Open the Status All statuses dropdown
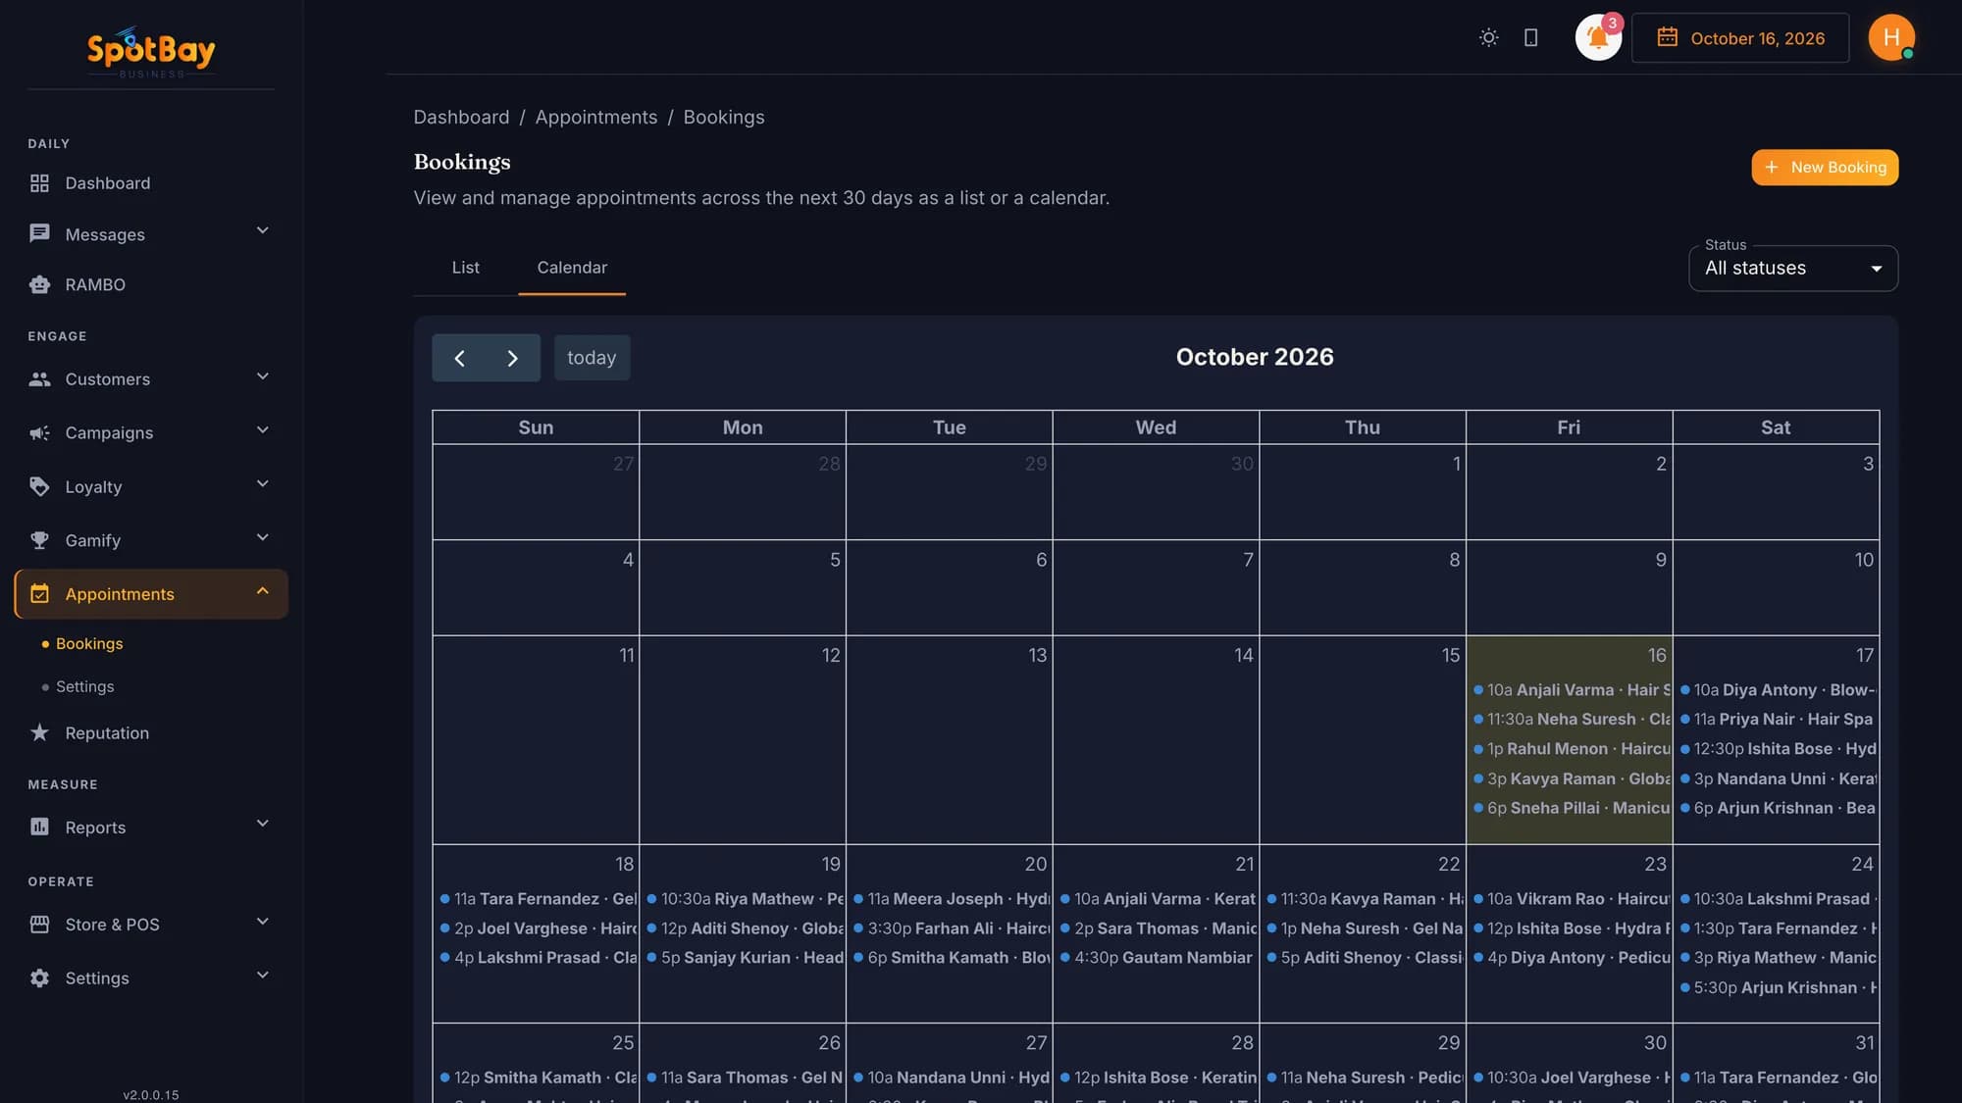 click(1792, 269)
